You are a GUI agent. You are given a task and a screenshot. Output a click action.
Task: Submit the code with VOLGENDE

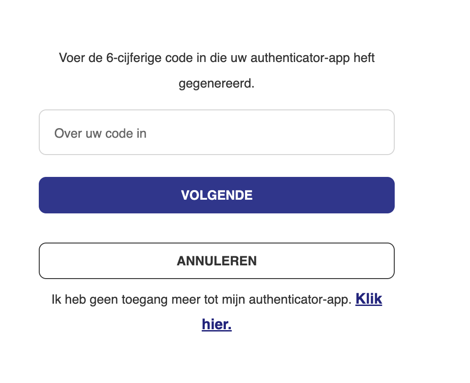pyautogui.click(x=217, y=195)
